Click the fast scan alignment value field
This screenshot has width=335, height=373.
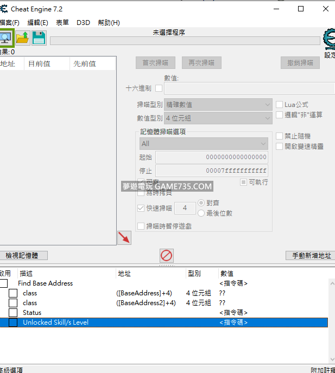click(x=185, y=208)
